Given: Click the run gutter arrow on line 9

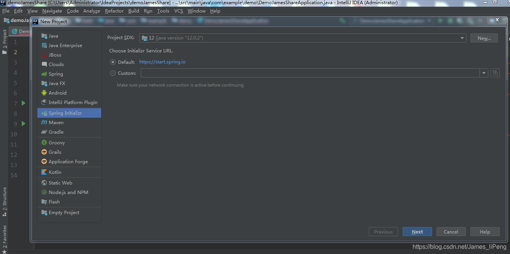Looking at the screenshot, I should 24,124.
